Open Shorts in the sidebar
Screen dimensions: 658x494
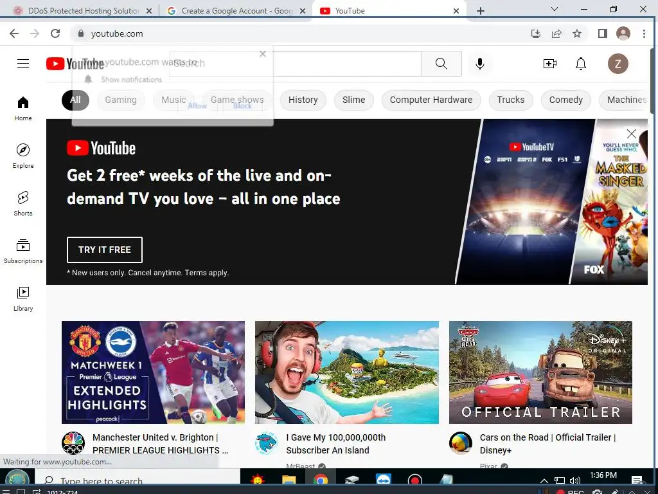23,203
